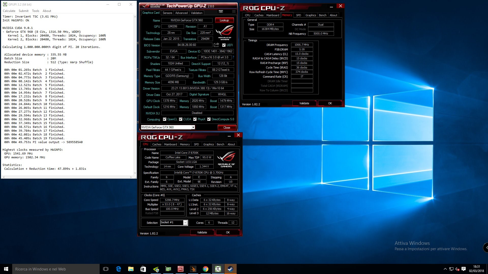This screenshot has width=488, height=274.
Task: Open Caches tab in lower CPU-Z window
Action: [x=157, y=144]
